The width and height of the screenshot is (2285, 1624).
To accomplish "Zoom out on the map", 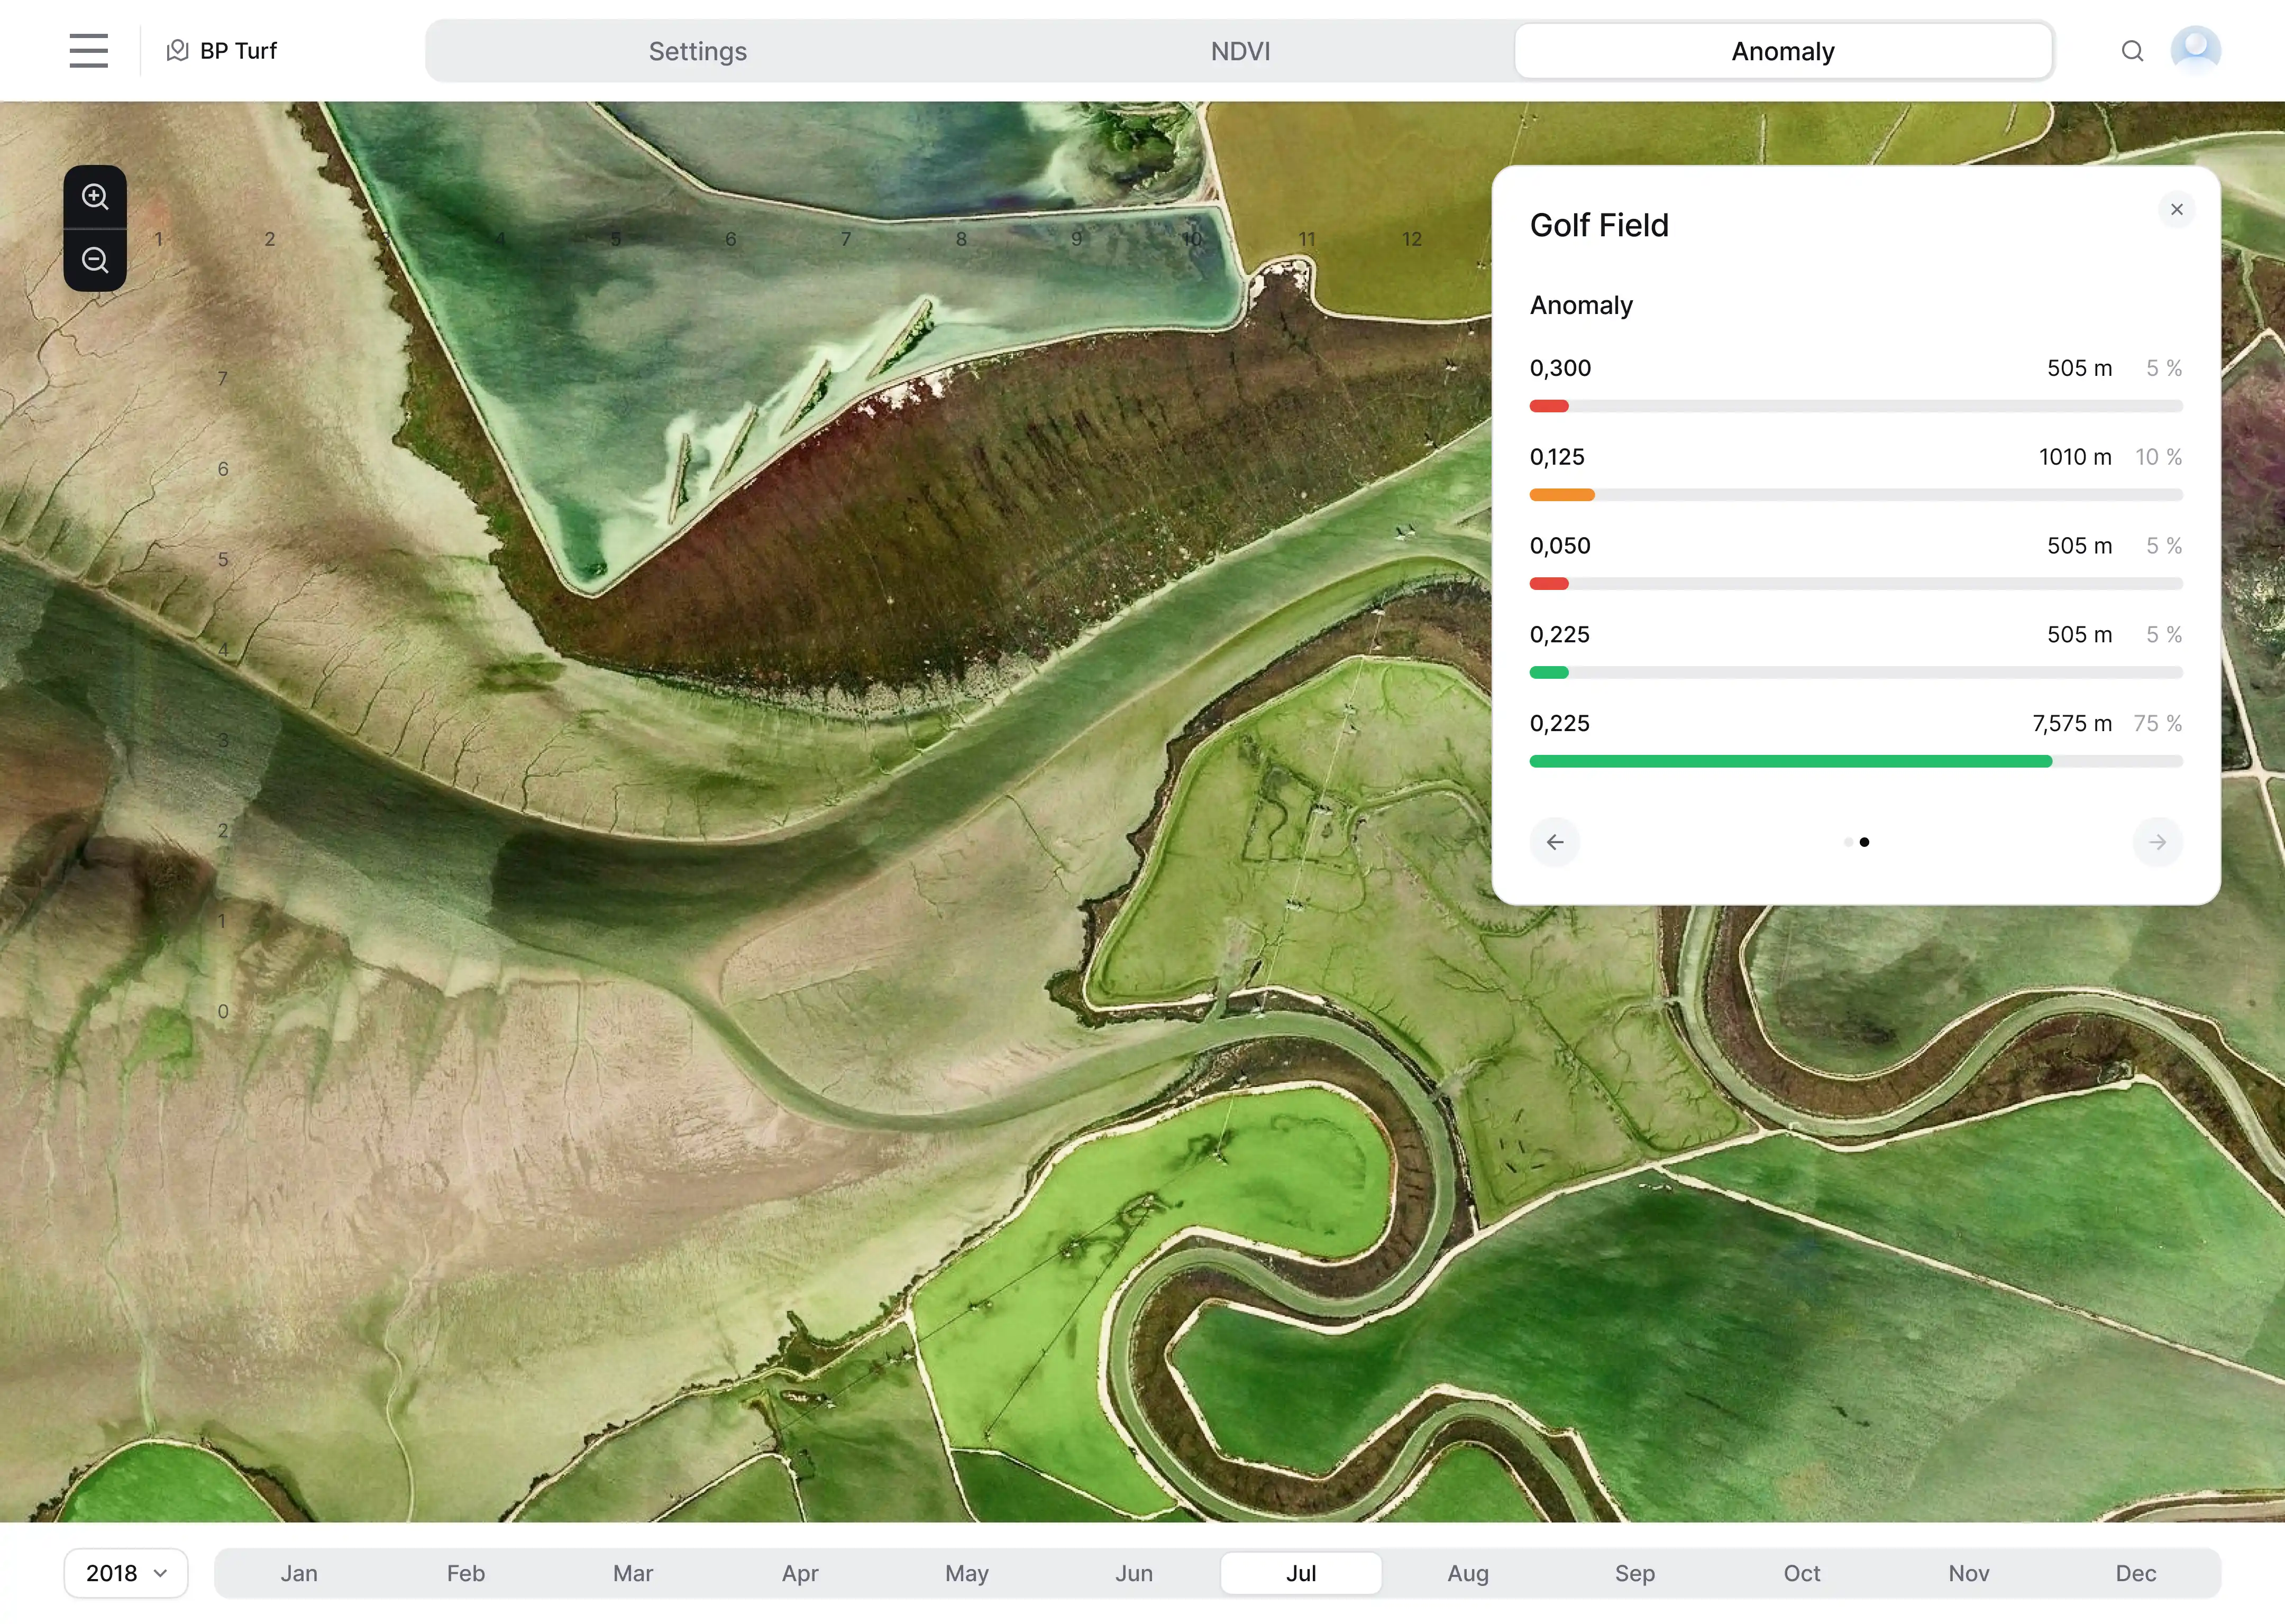I will tap(95, 260).
